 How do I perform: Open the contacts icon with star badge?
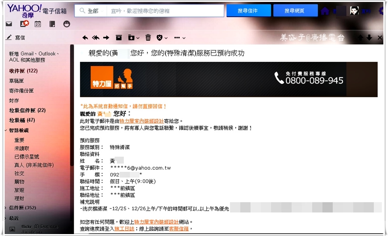pos(24,24)
